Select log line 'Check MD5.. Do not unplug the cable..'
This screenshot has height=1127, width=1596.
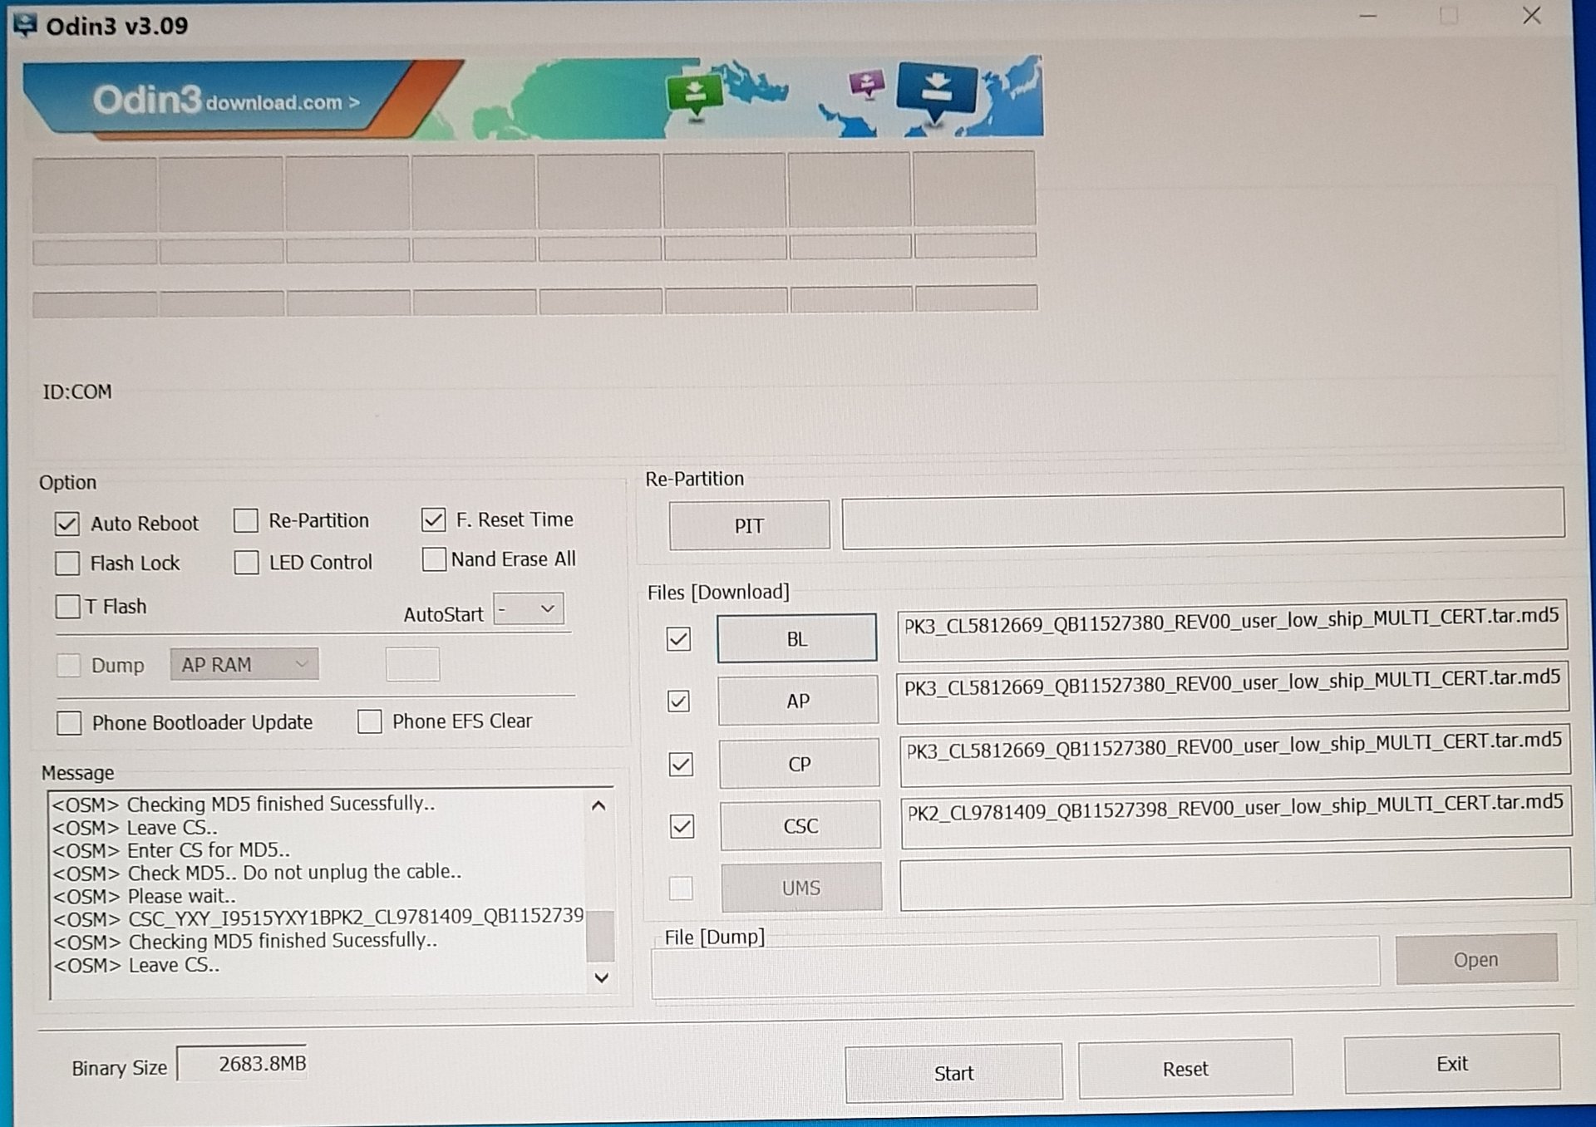[258, 873]
